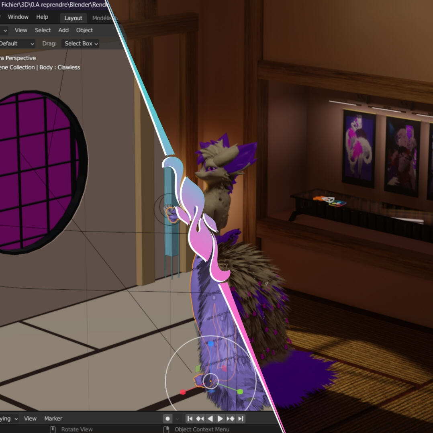Open the Marker menu in the timeline
The image size is (433, 433).
[x=53, y=419]
